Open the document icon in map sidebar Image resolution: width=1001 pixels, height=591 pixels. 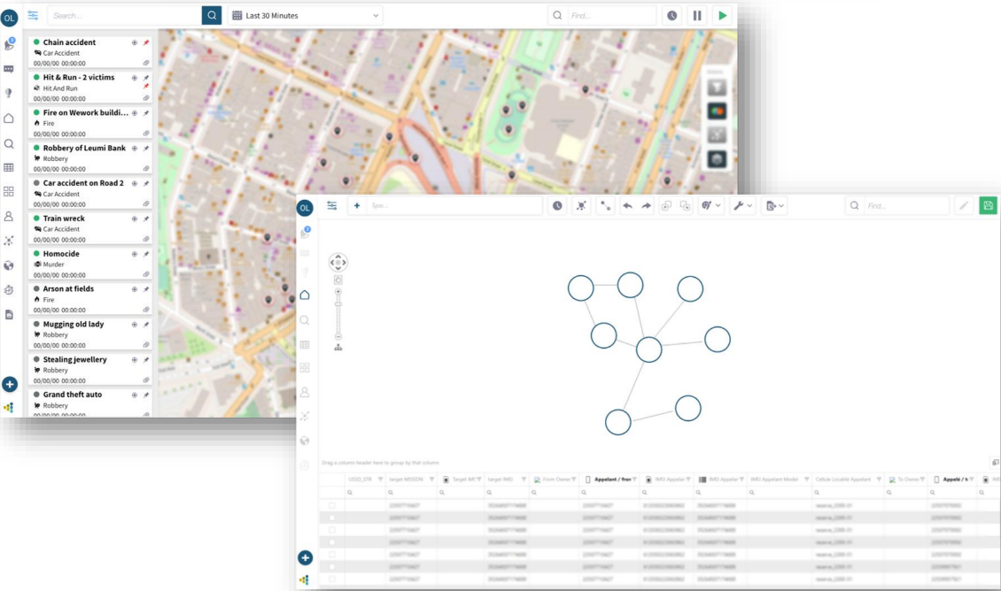point(9,314)
